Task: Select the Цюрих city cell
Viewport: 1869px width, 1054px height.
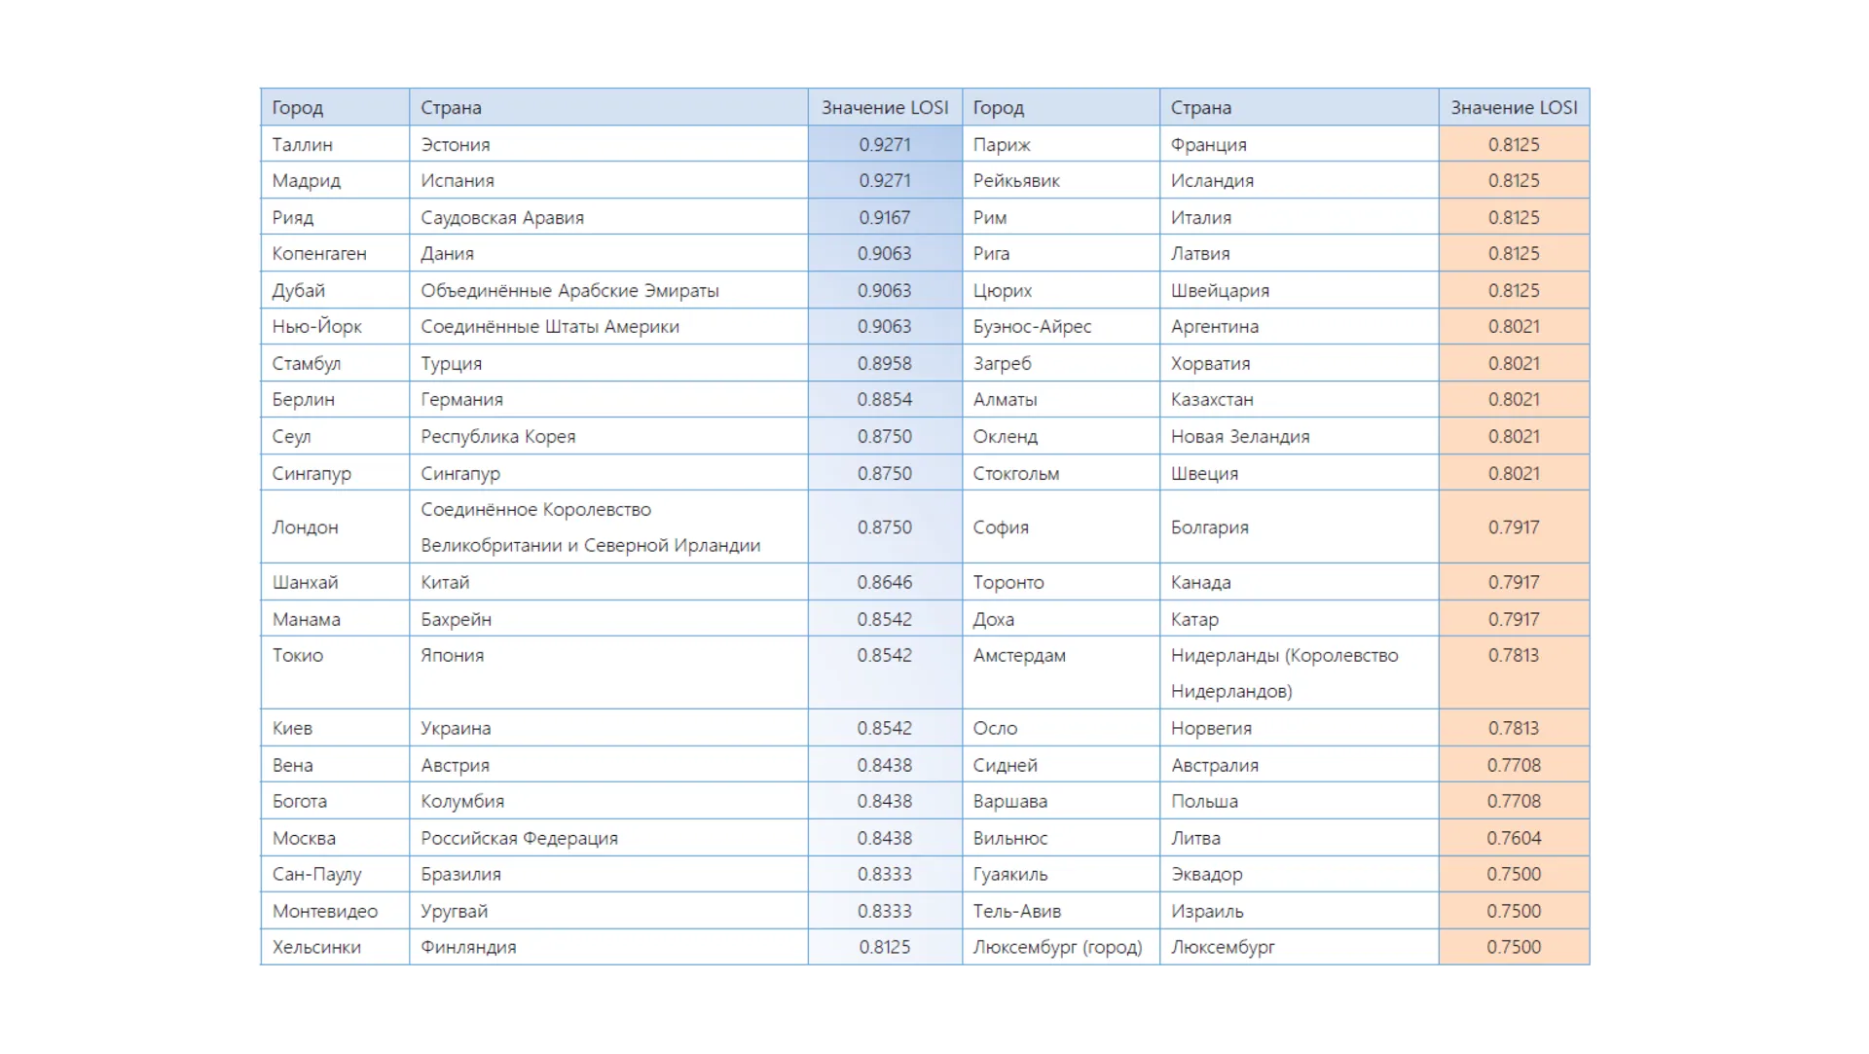Action: [x=1061, y=290]
